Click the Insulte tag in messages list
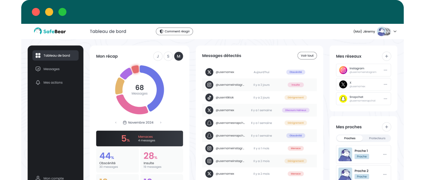The height and width of the screenshot is (180, 425). [x=296, y=85]
